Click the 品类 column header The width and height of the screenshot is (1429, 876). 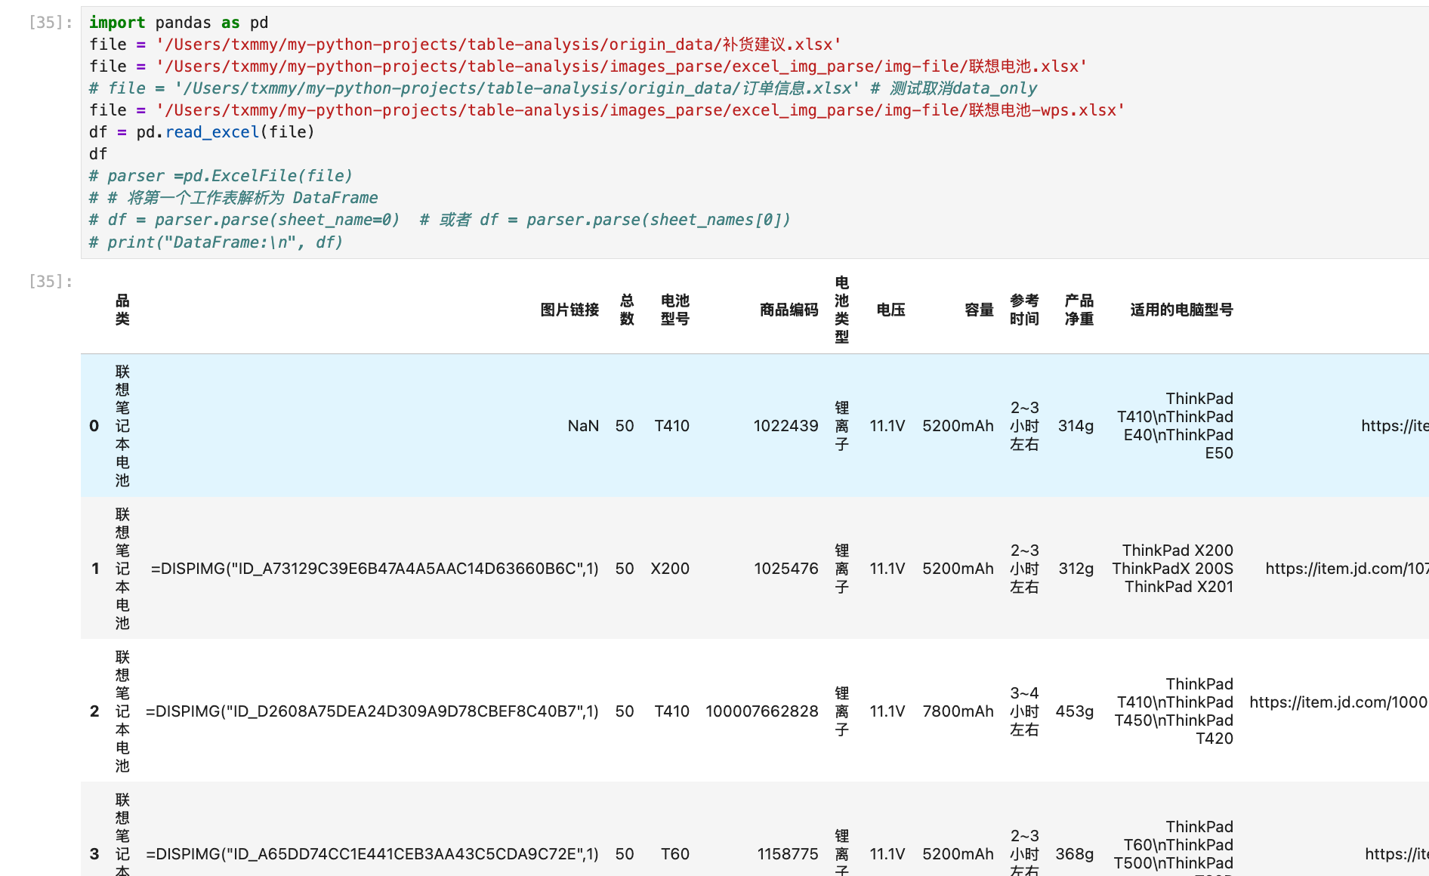pos(122,310)
